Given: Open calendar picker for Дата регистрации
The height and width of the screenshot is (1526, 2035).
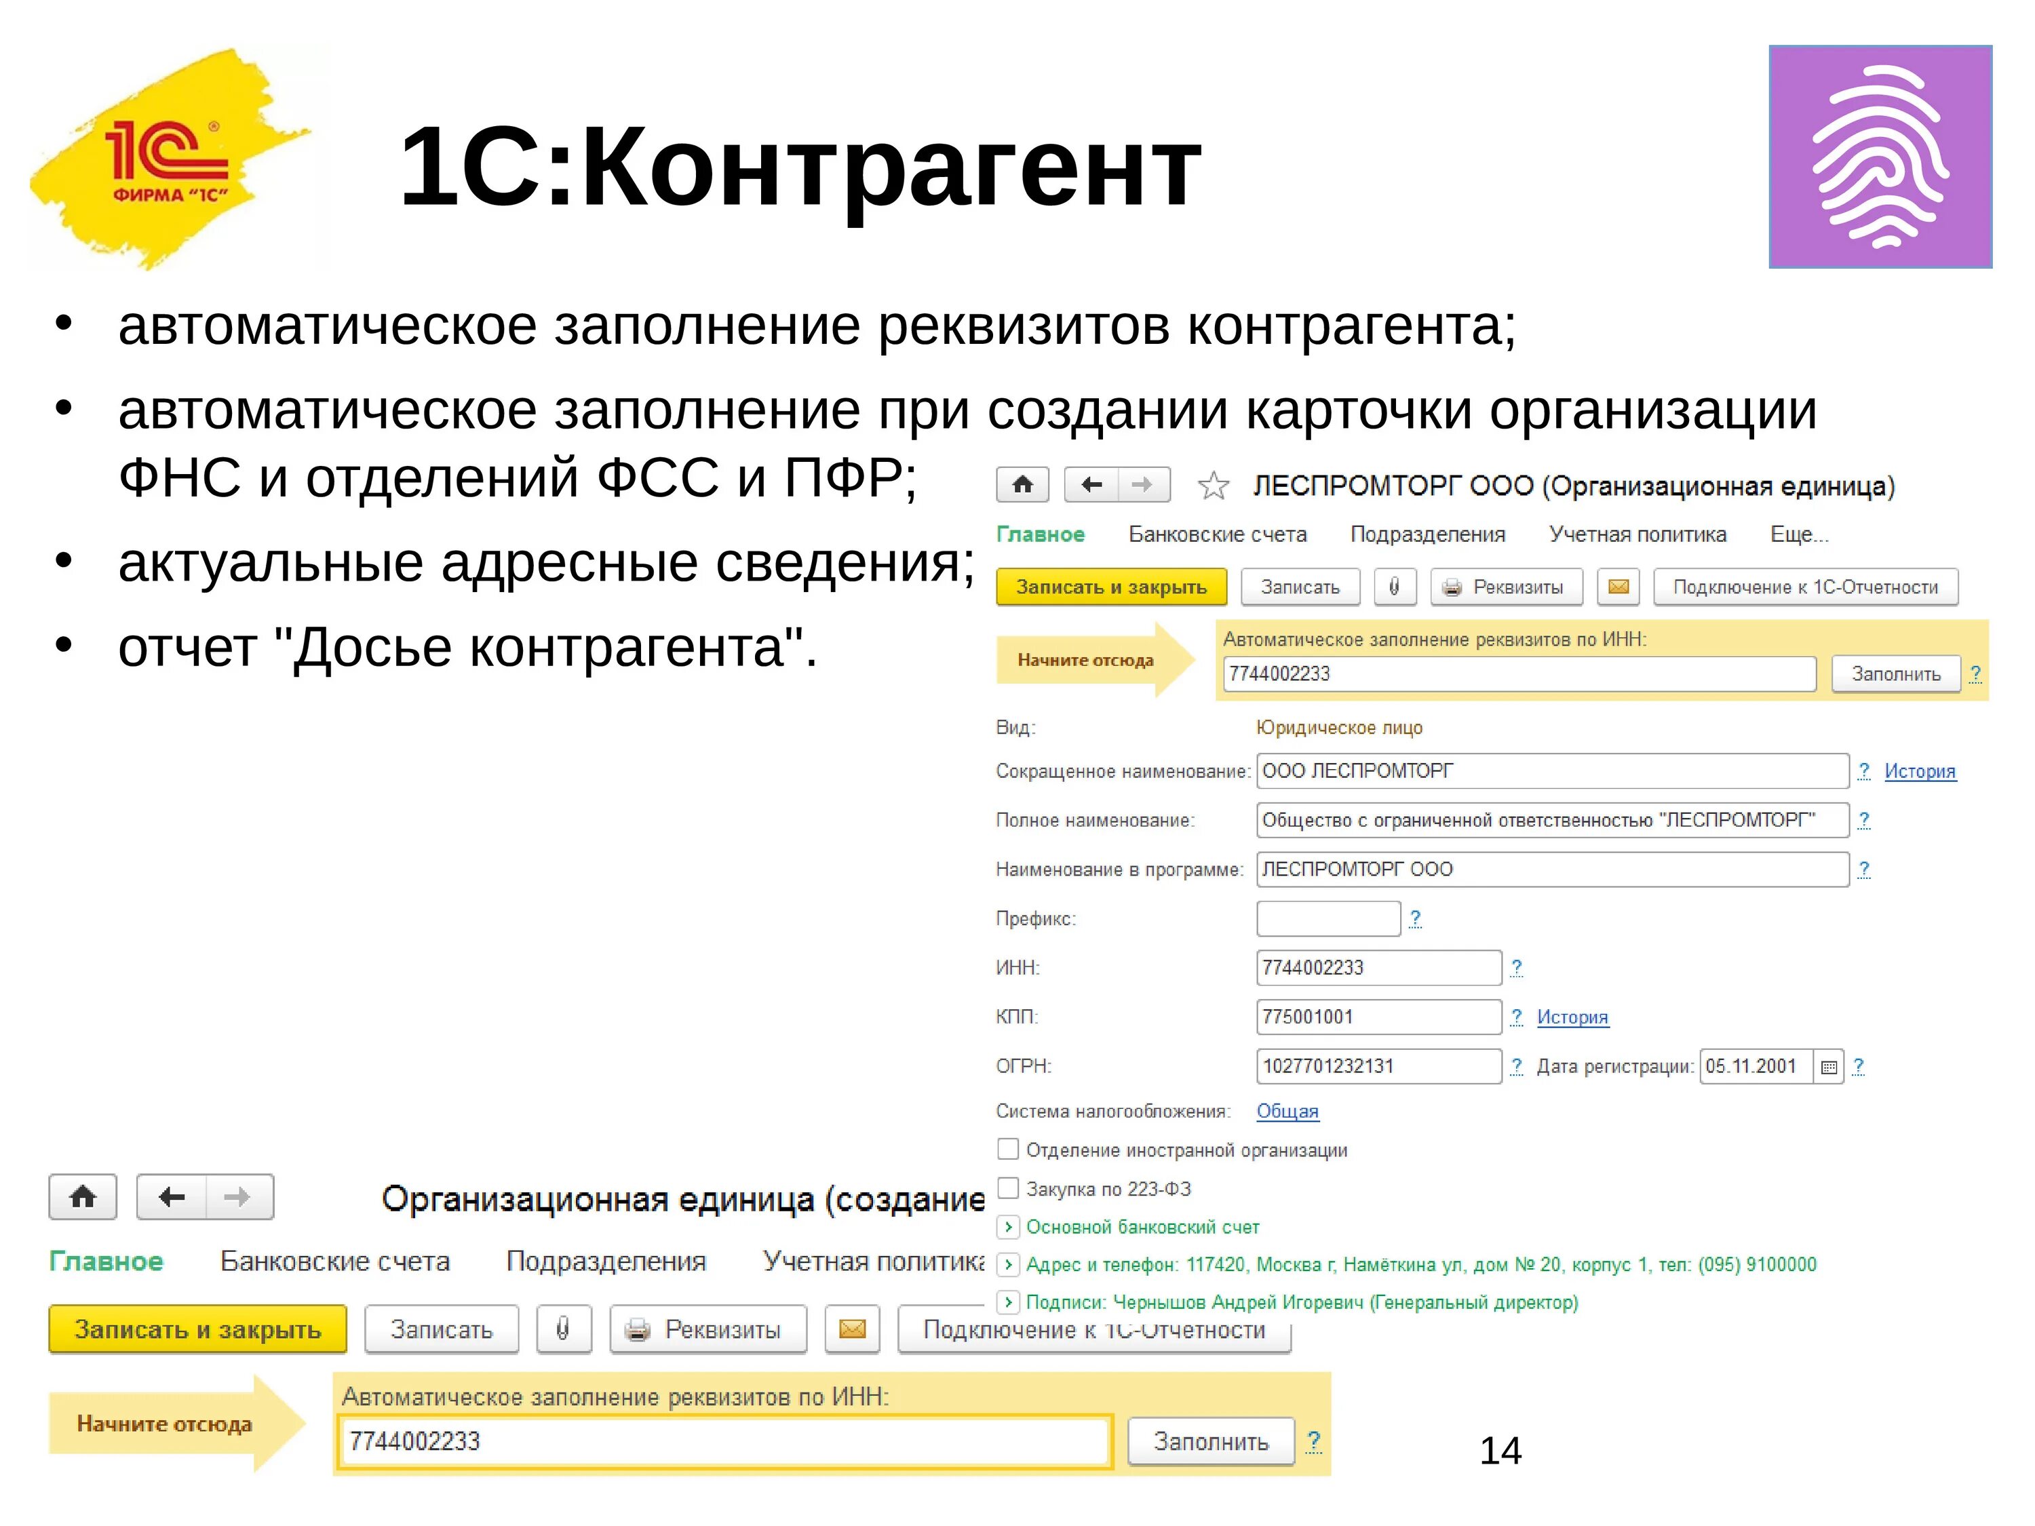Looking at the screenshot, I should point(1829,1067).
